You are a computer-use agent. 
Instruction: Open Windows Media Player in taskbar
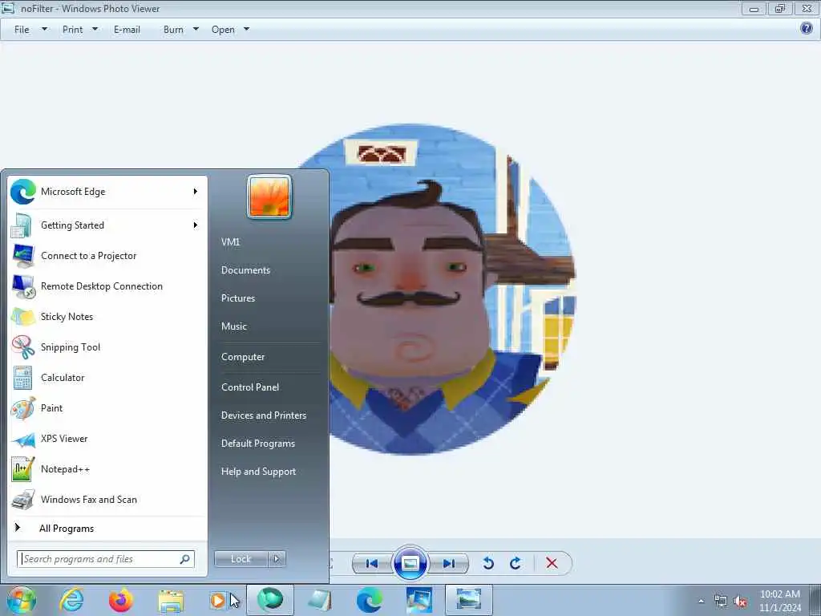[x=220, y=600]
